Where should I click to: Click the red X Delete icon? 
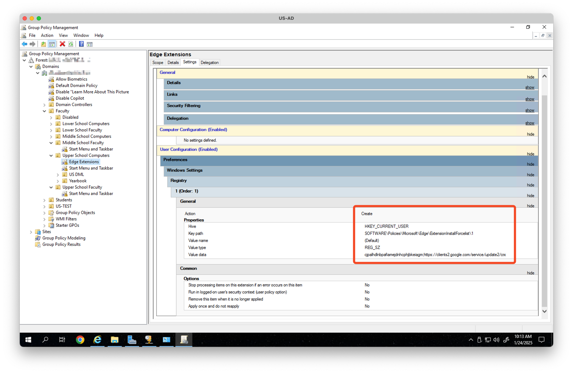tap(62, 44)
